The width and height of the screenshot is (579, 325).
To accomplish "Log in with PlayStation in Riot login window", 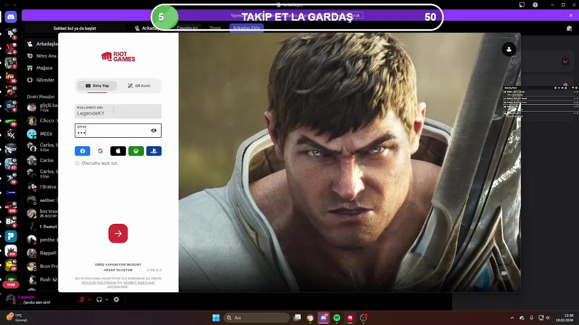I will 154,151.
